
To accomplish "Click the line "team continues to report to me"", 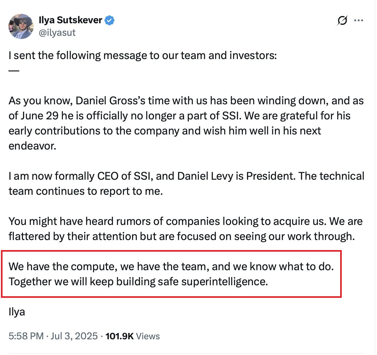I will pyautogui.click(x=86, y=191).
